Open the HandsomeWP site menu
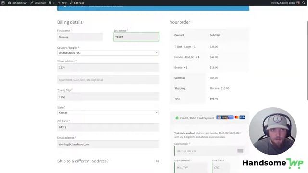The image size is (308, 173). (17, 3)
